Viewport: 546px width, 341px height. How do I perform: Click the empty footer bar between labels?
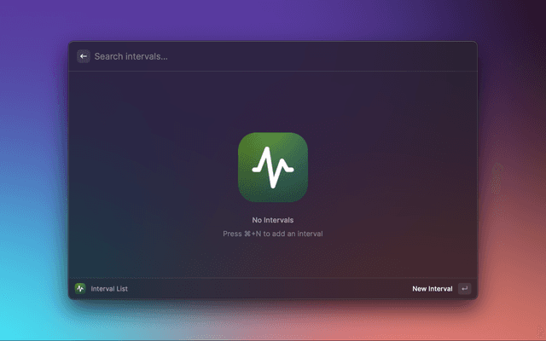[x=264, y=289]
